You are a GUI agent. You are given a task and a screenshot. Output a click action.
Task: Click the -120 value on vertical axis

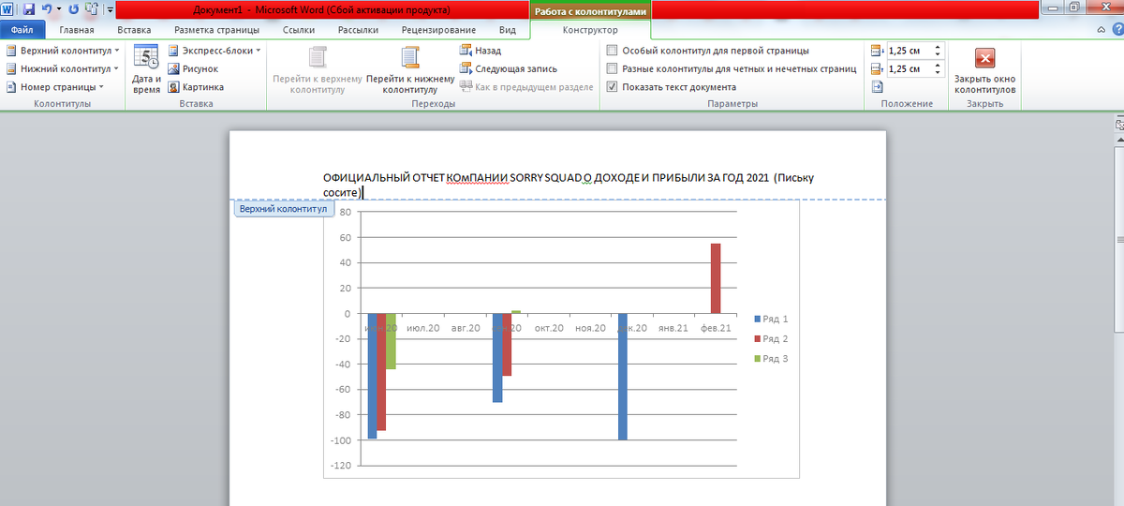(341, 466)
